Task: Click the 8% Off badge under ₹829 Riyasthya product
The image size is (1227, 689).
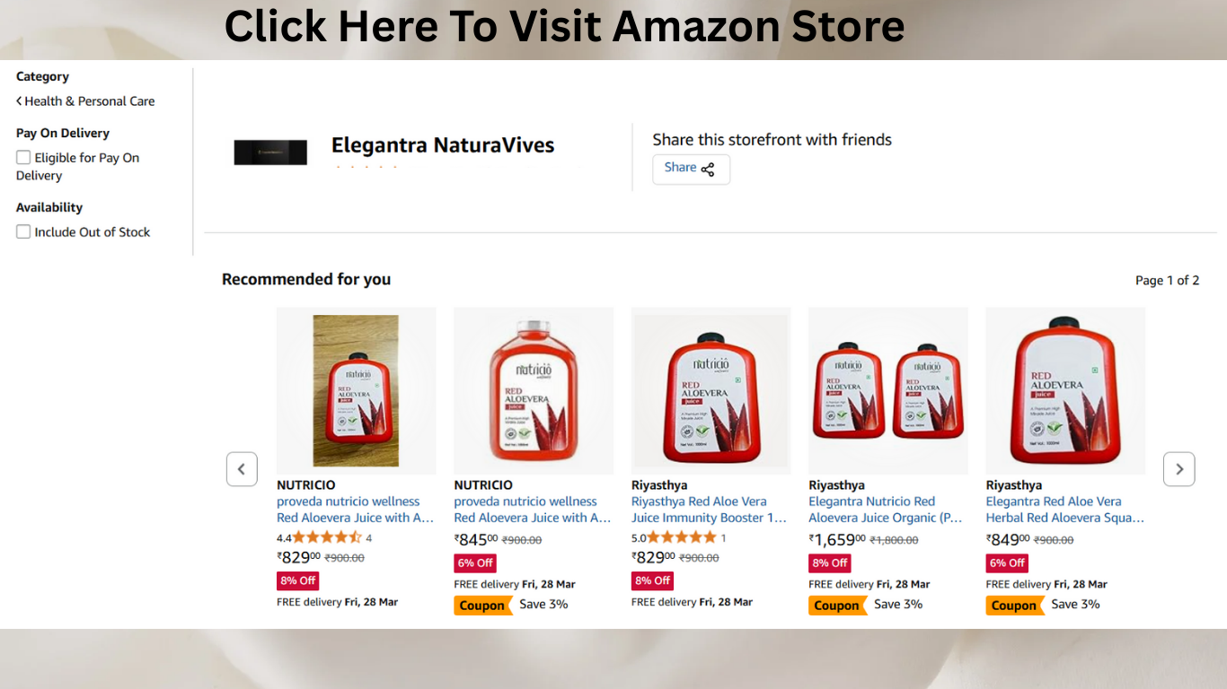Action: (x=652, y=580)
